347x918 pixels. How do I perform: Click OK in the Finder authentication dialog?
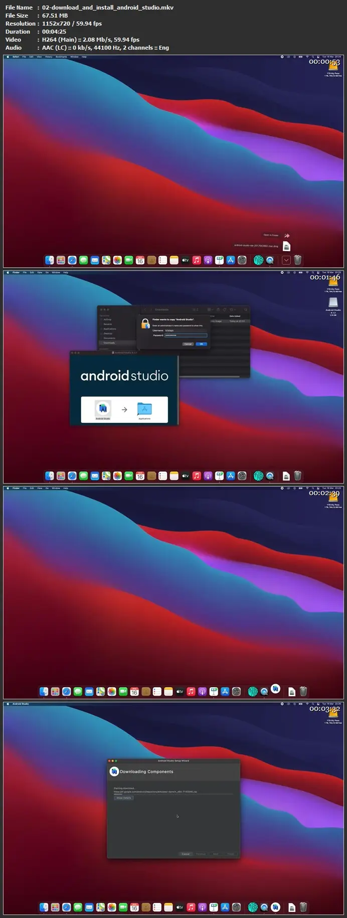tap(201, 344)
